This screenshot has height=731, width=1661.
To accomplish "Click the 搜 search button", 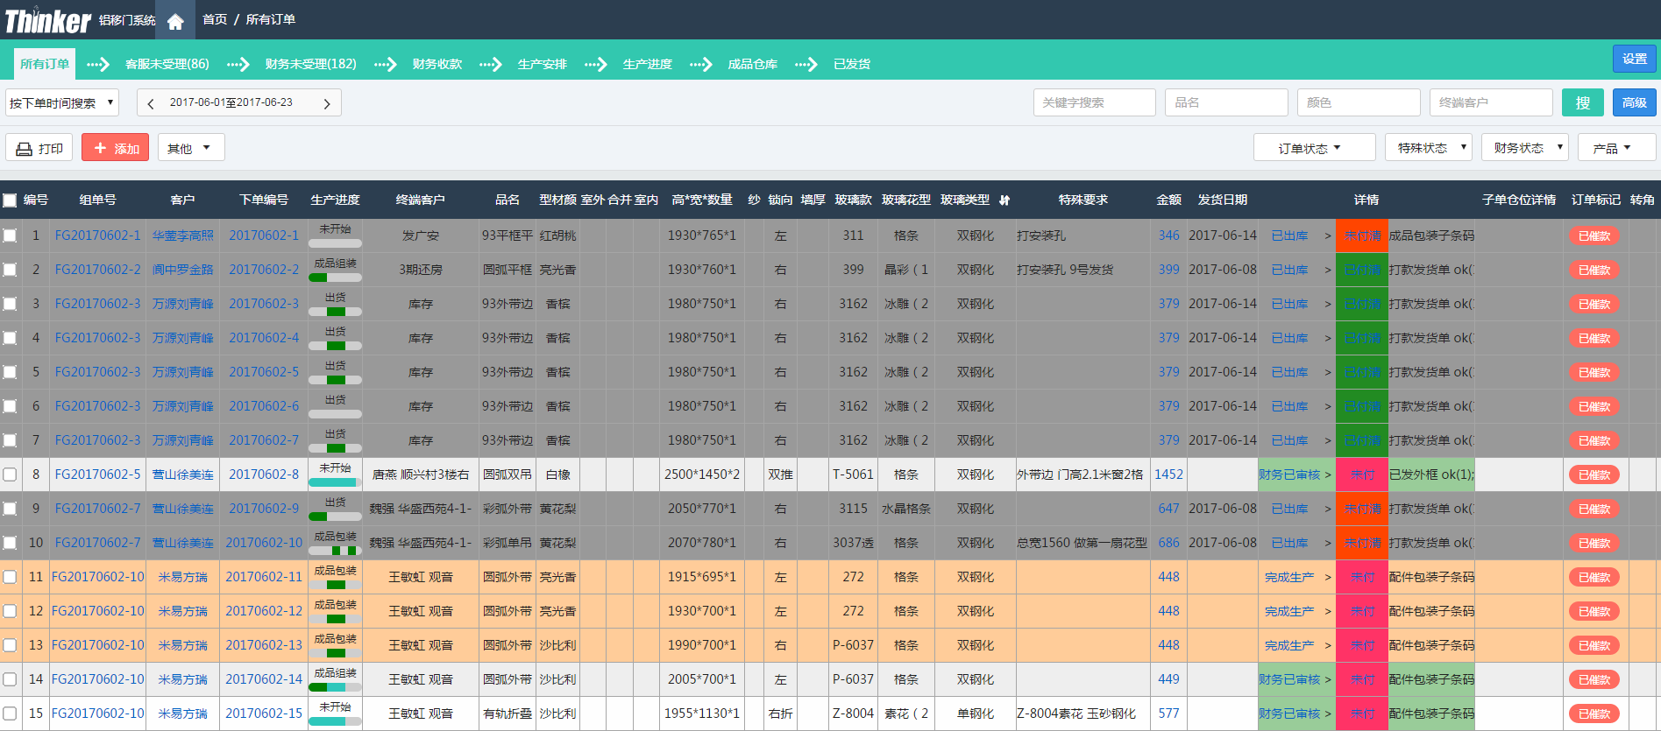I will coord(1583,102).
